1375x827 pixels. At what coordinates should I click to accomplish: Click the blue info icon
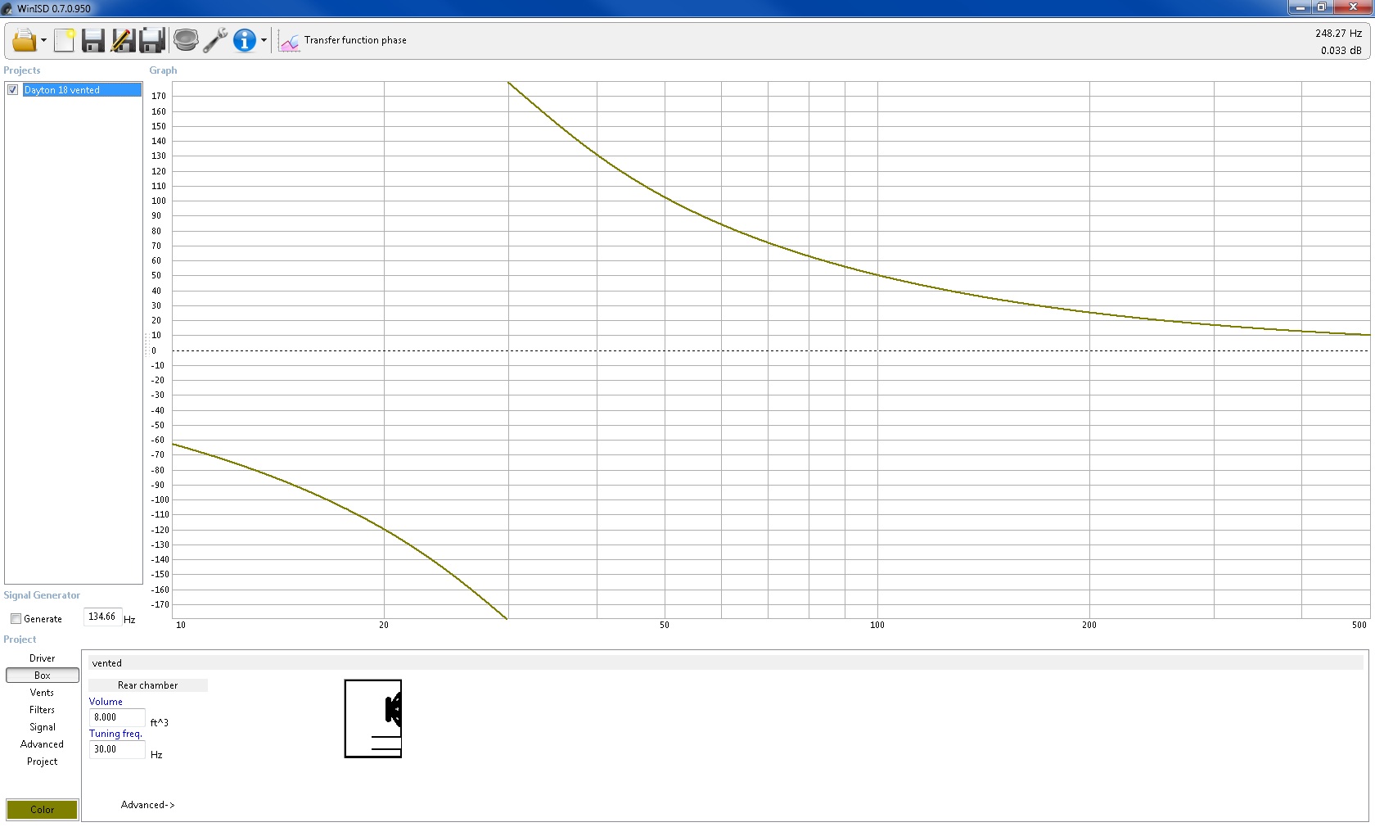245,40
